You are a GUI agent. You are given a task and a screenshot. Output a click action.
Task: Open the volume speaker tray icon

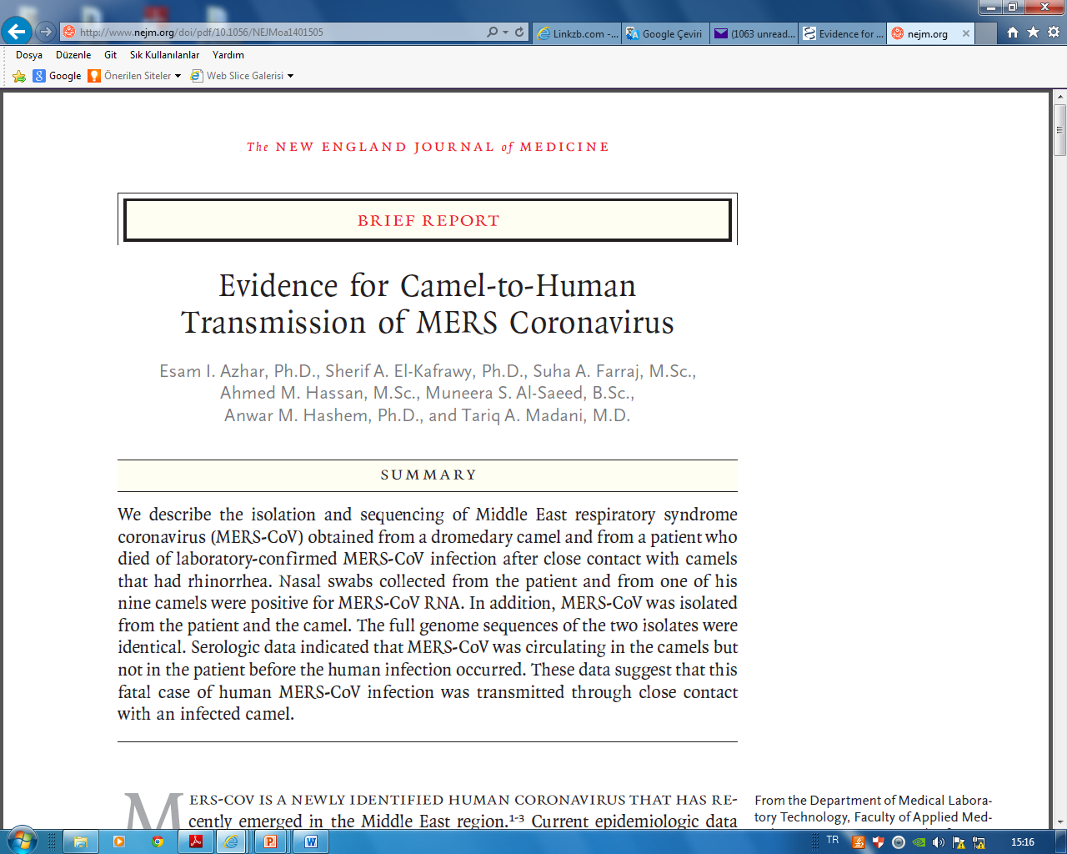point(939,842)
